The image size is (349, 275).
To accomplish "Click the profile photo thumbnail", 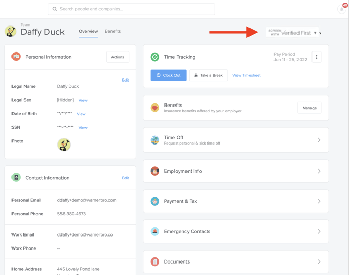I will point(64,145).
